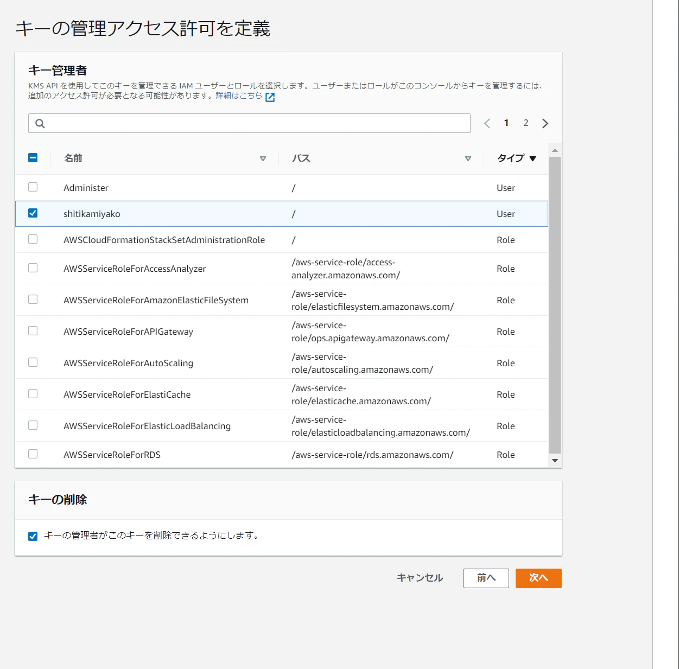Go to previous page with left chevron

pos(487,123)
